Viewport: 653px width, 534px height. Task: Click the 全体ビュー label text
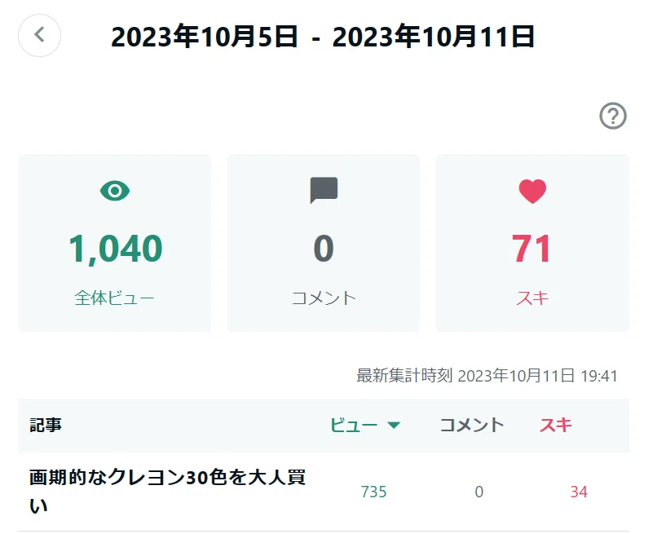(x=114, y=298)
